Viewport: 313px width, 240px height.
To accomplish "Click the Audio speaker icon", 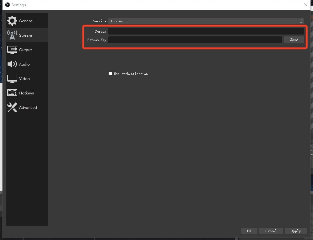I will (12, 64).
